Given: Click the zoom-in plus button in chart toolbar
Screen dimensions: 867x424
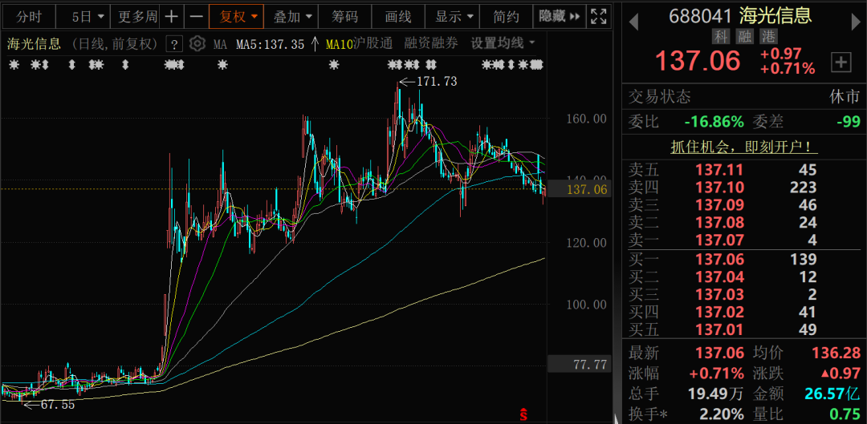Looking at the screenshot, I should click(172, 16).
